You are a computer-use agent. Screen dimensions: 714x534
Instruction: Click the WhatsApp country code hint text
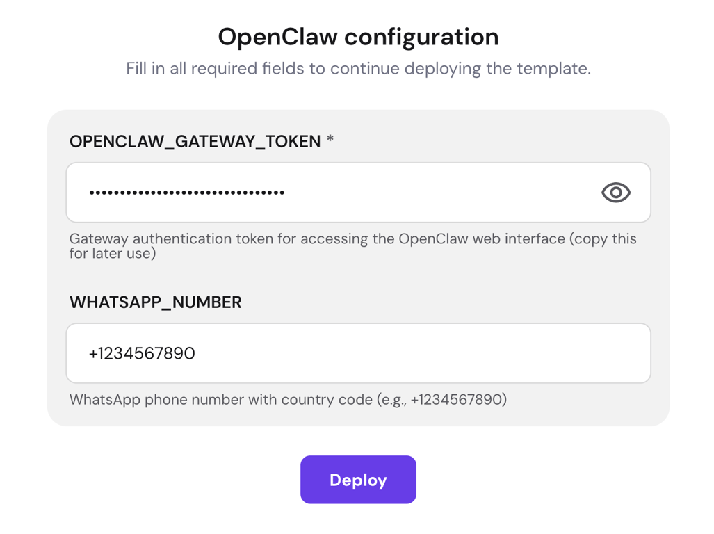pyautogui.click(x=288, y=399)
